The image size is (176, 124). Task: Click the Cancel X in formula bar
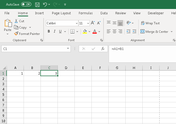coord(84,49)
